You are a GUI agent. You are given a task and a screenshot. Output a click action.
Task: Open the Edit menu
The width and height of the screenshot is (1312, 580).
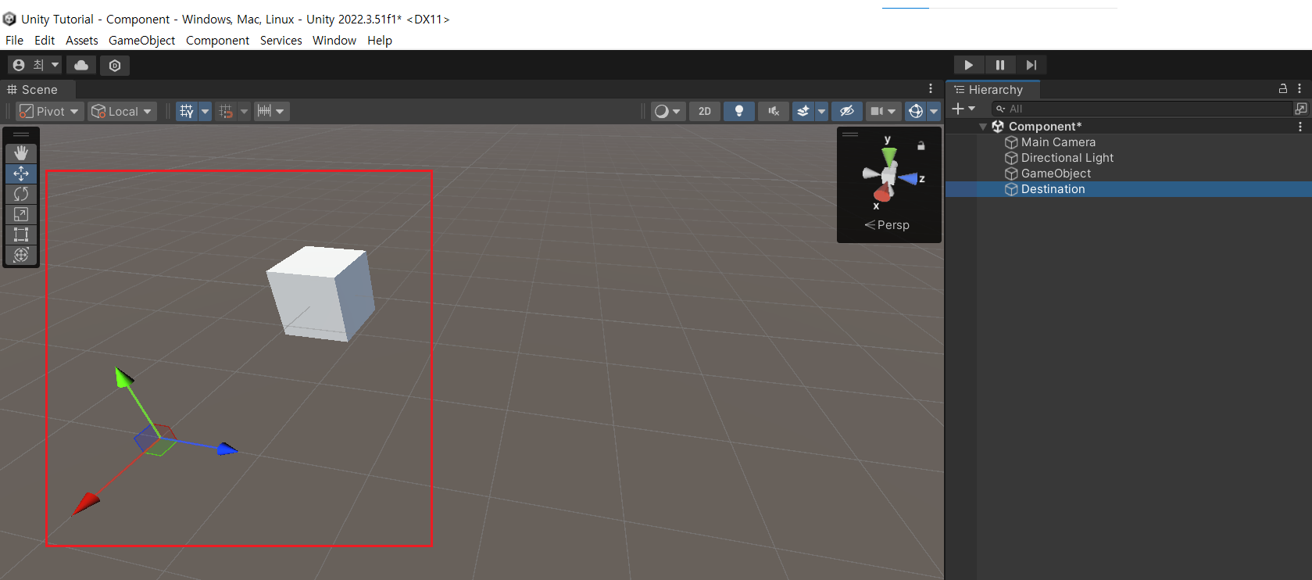coord(45,41)
